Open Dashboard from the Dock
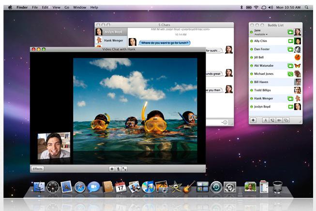Screen dimensions: 316x211 coord(53,187)
